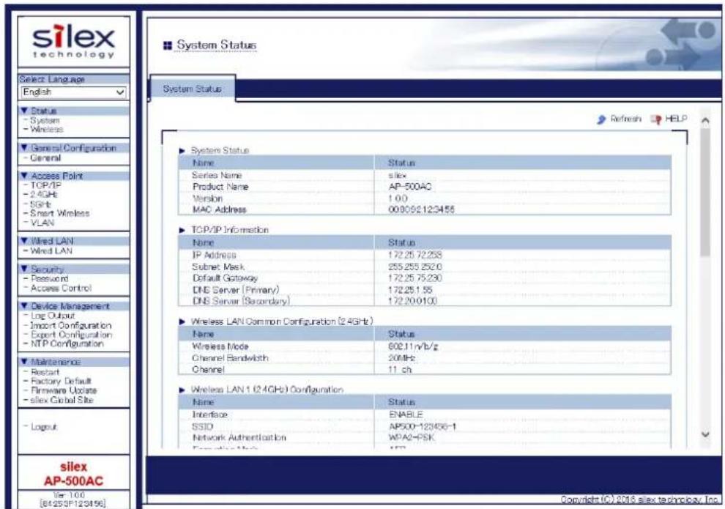
Task: Toggle Wireless LAN Common Configuration triangle
Action: click(182, 322)
